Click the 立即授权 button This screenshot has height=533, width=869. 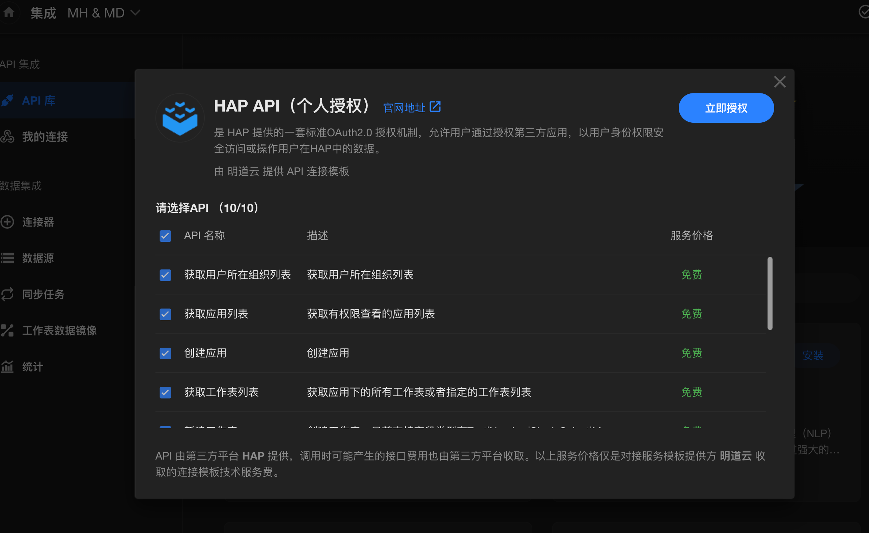click(726, 108)
